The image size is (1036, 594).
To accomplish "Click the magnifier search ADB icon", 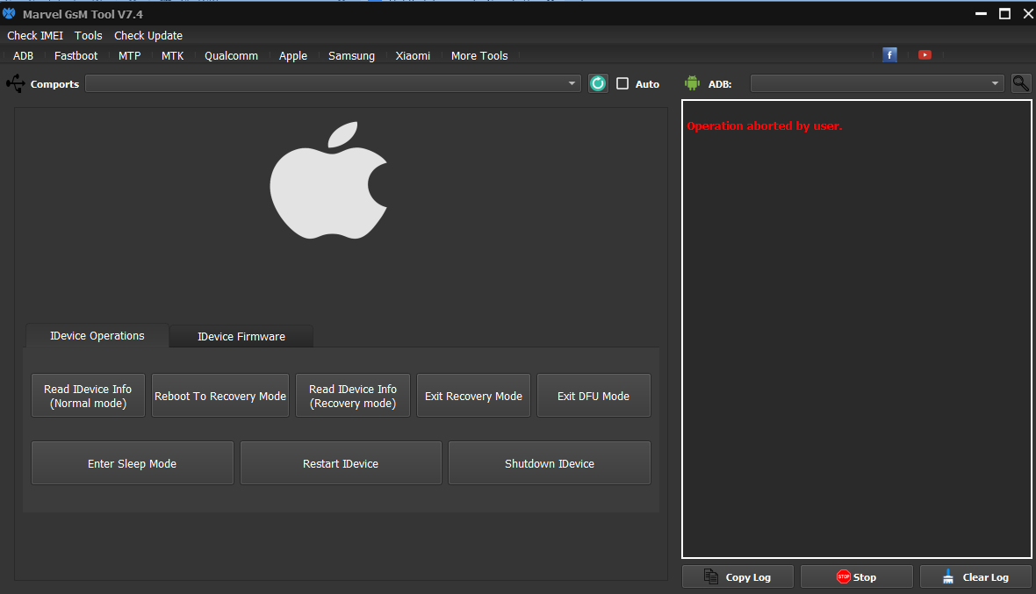I will click(x=1021, y=83).
